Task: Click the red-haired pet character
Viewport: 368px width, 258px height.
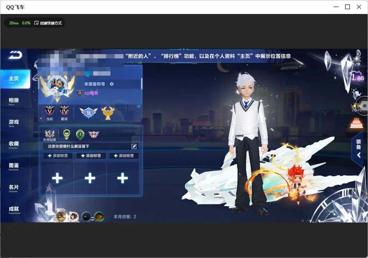Action: [x=298, y=183]
